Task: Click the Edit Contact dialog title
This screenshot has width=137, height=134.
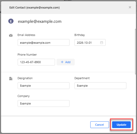Action: point(35,8)
